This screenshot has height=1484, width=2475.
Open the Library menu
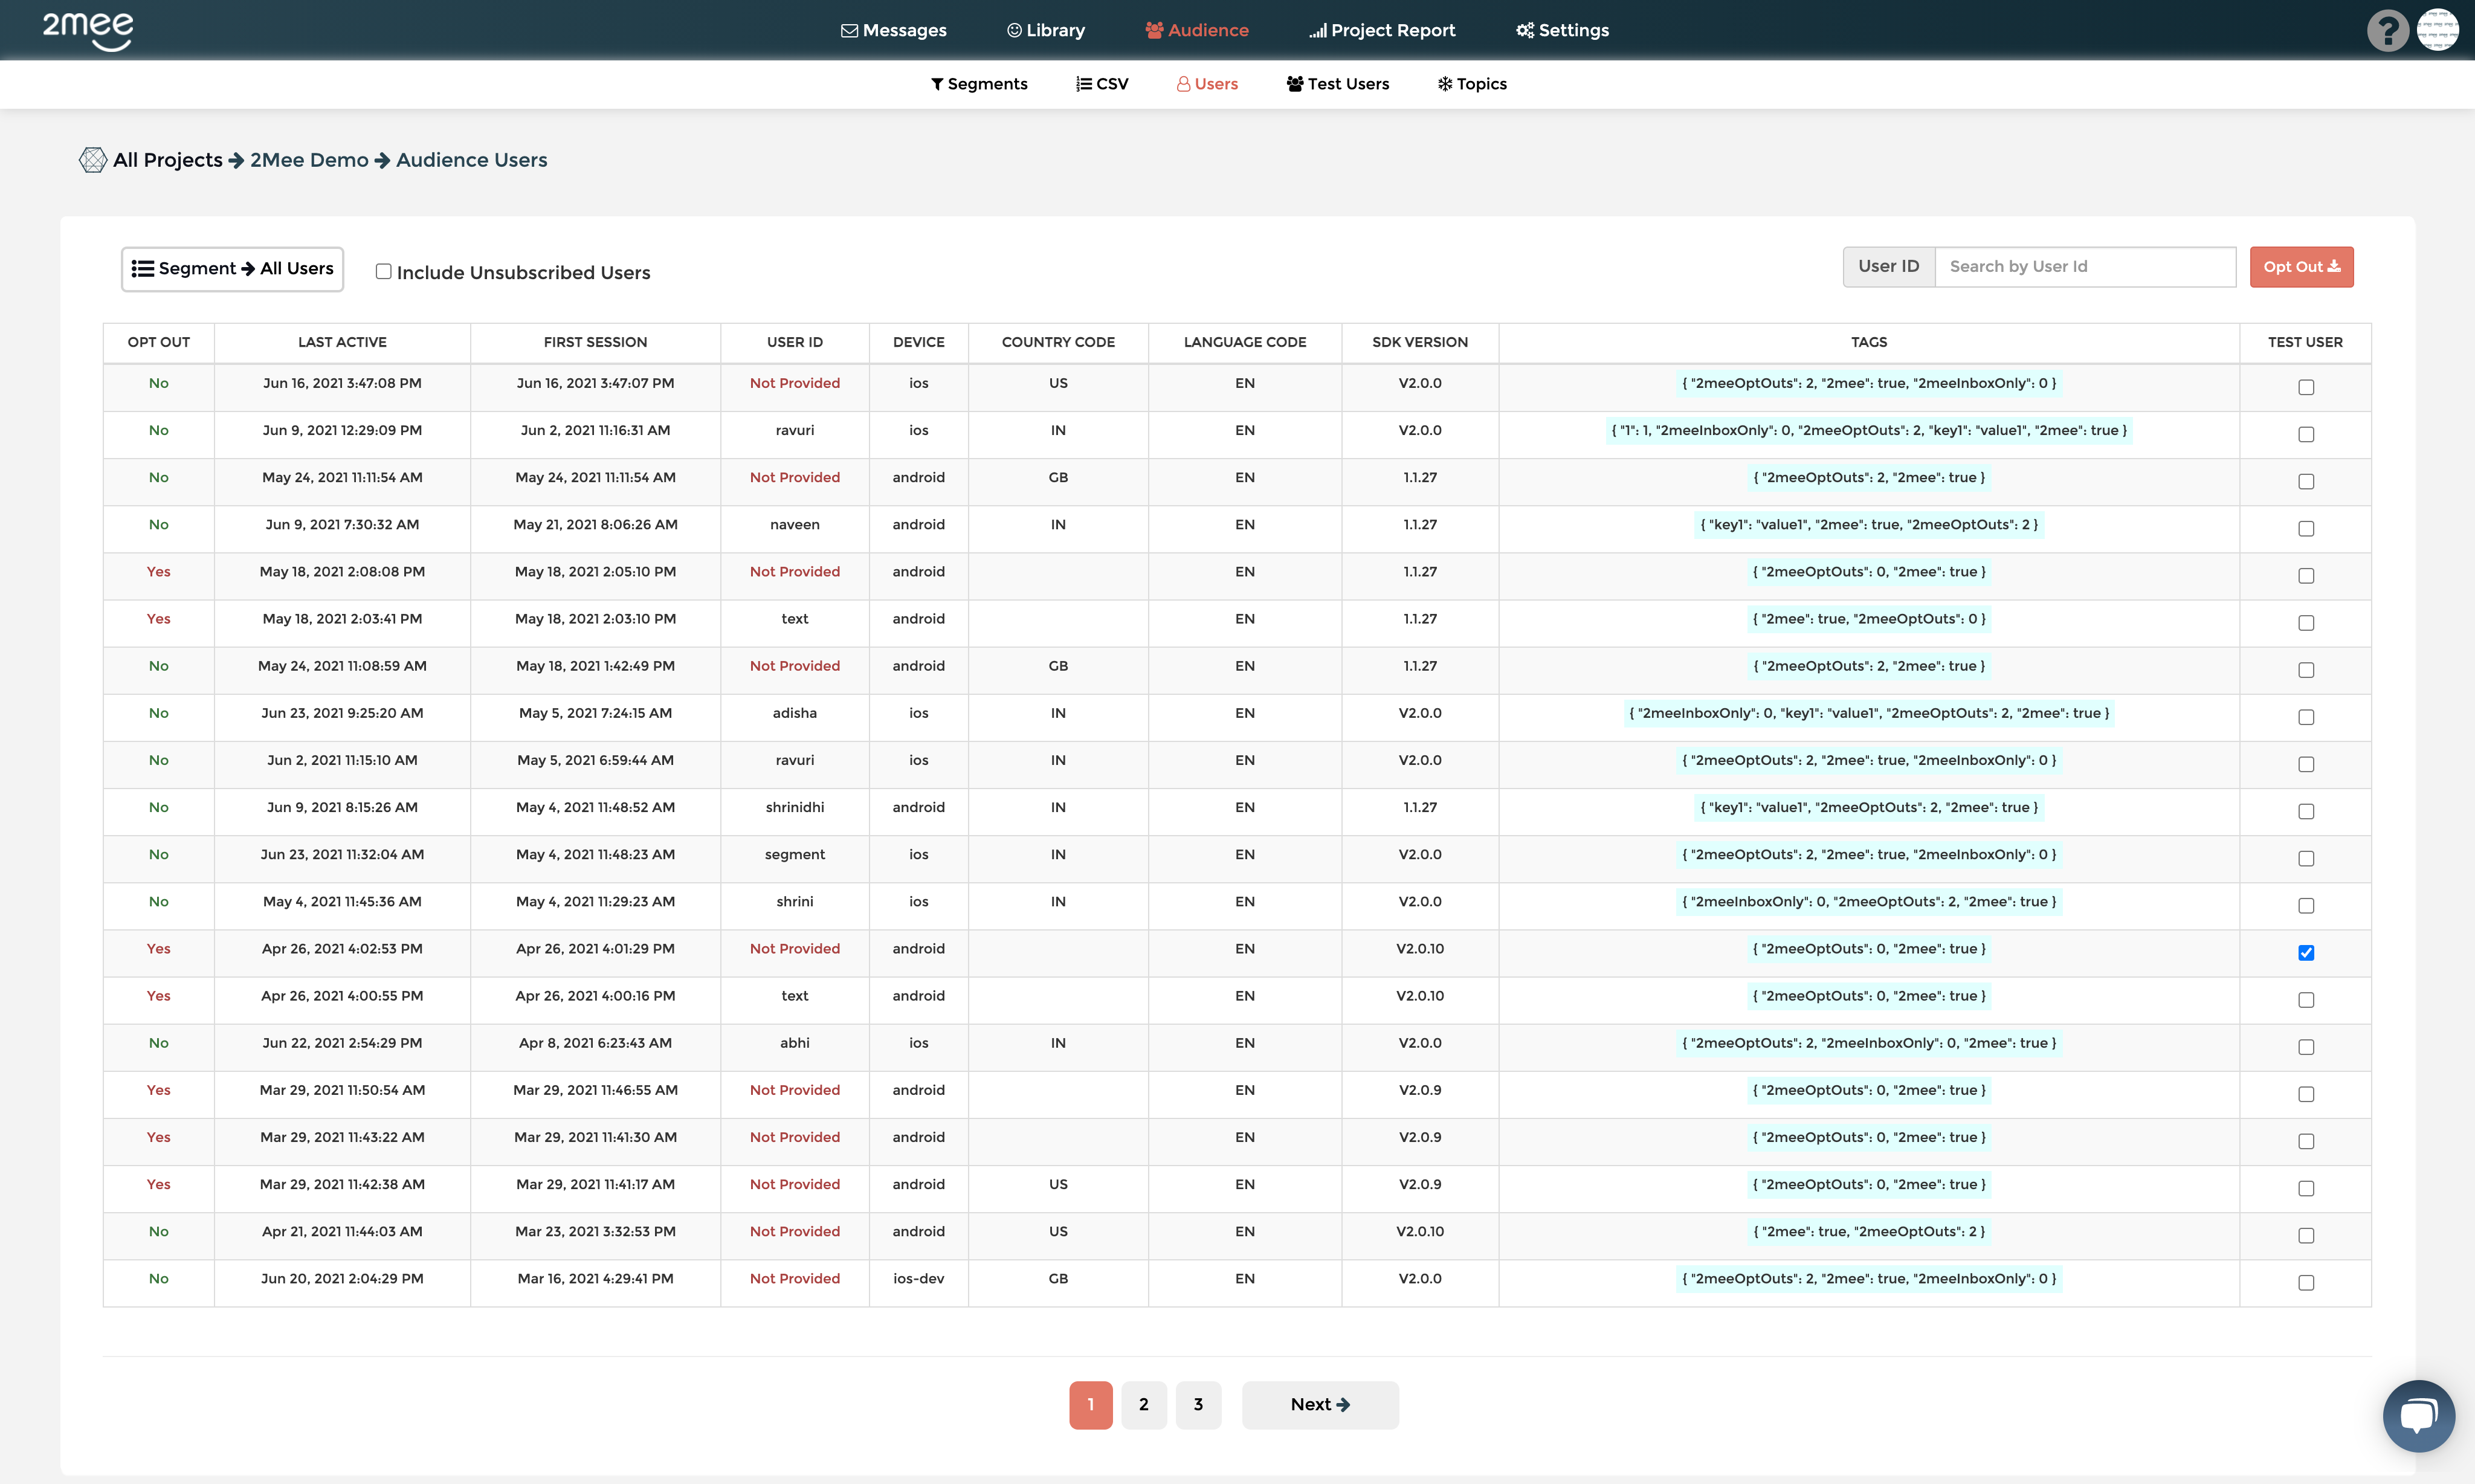[1045, 30]
